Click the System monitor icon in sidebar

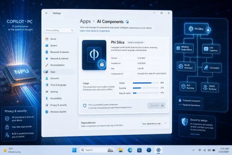click(x=47, y=46)
